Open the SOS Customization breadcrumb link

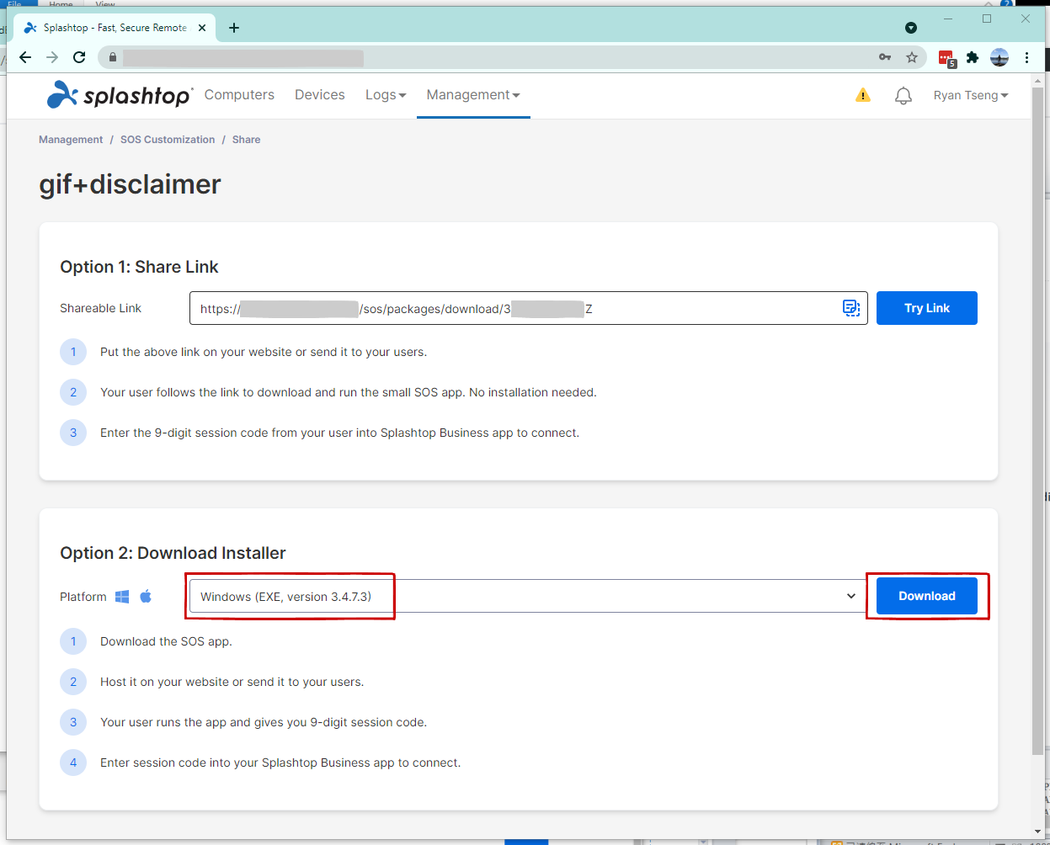(x=168, y=140)
